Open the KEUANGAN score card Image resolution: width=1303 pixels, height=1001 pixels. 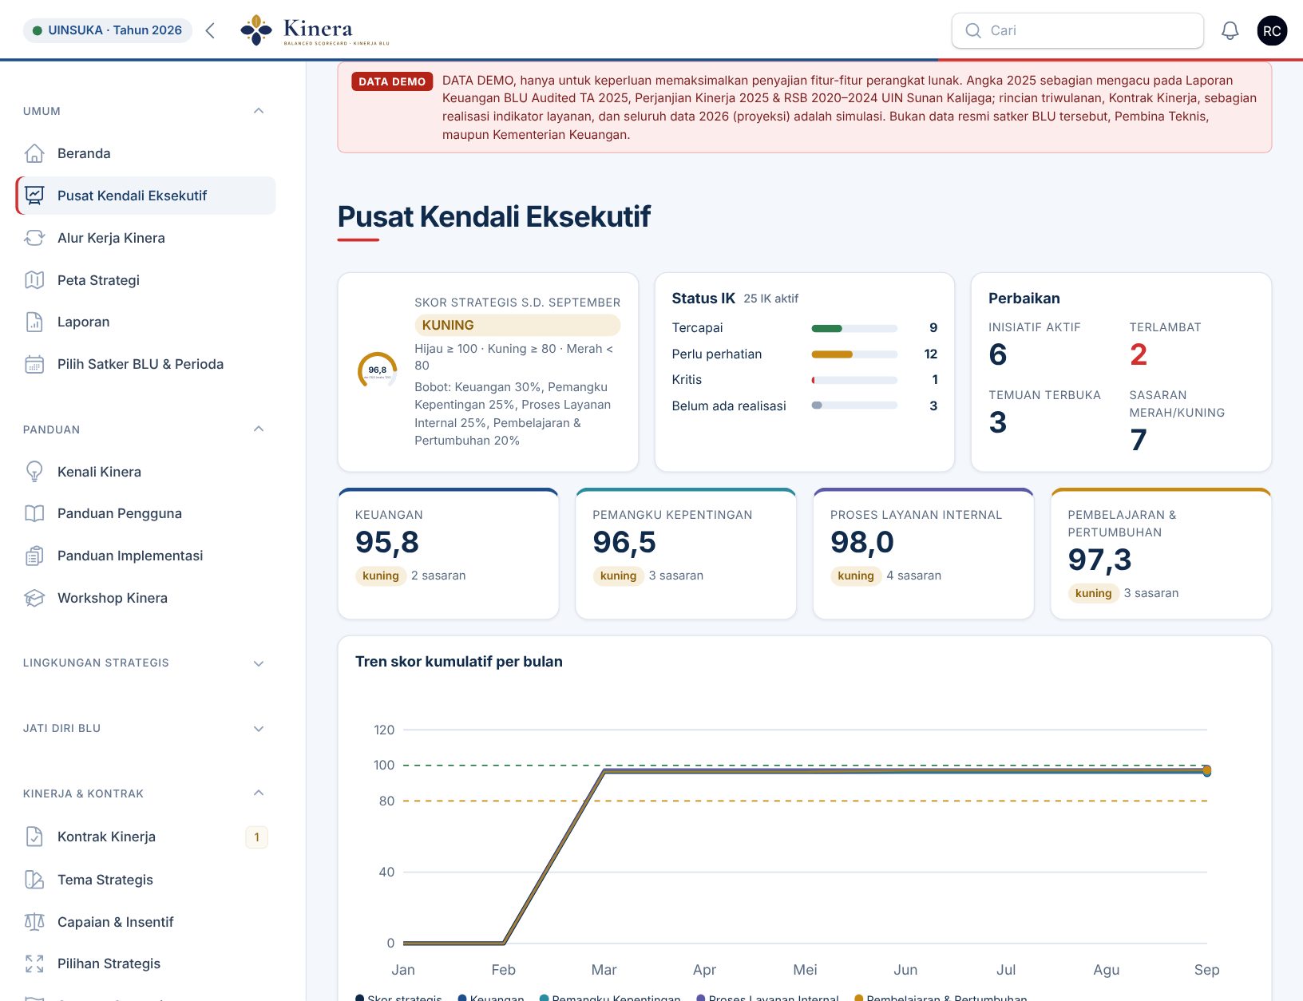coord(449,553)
